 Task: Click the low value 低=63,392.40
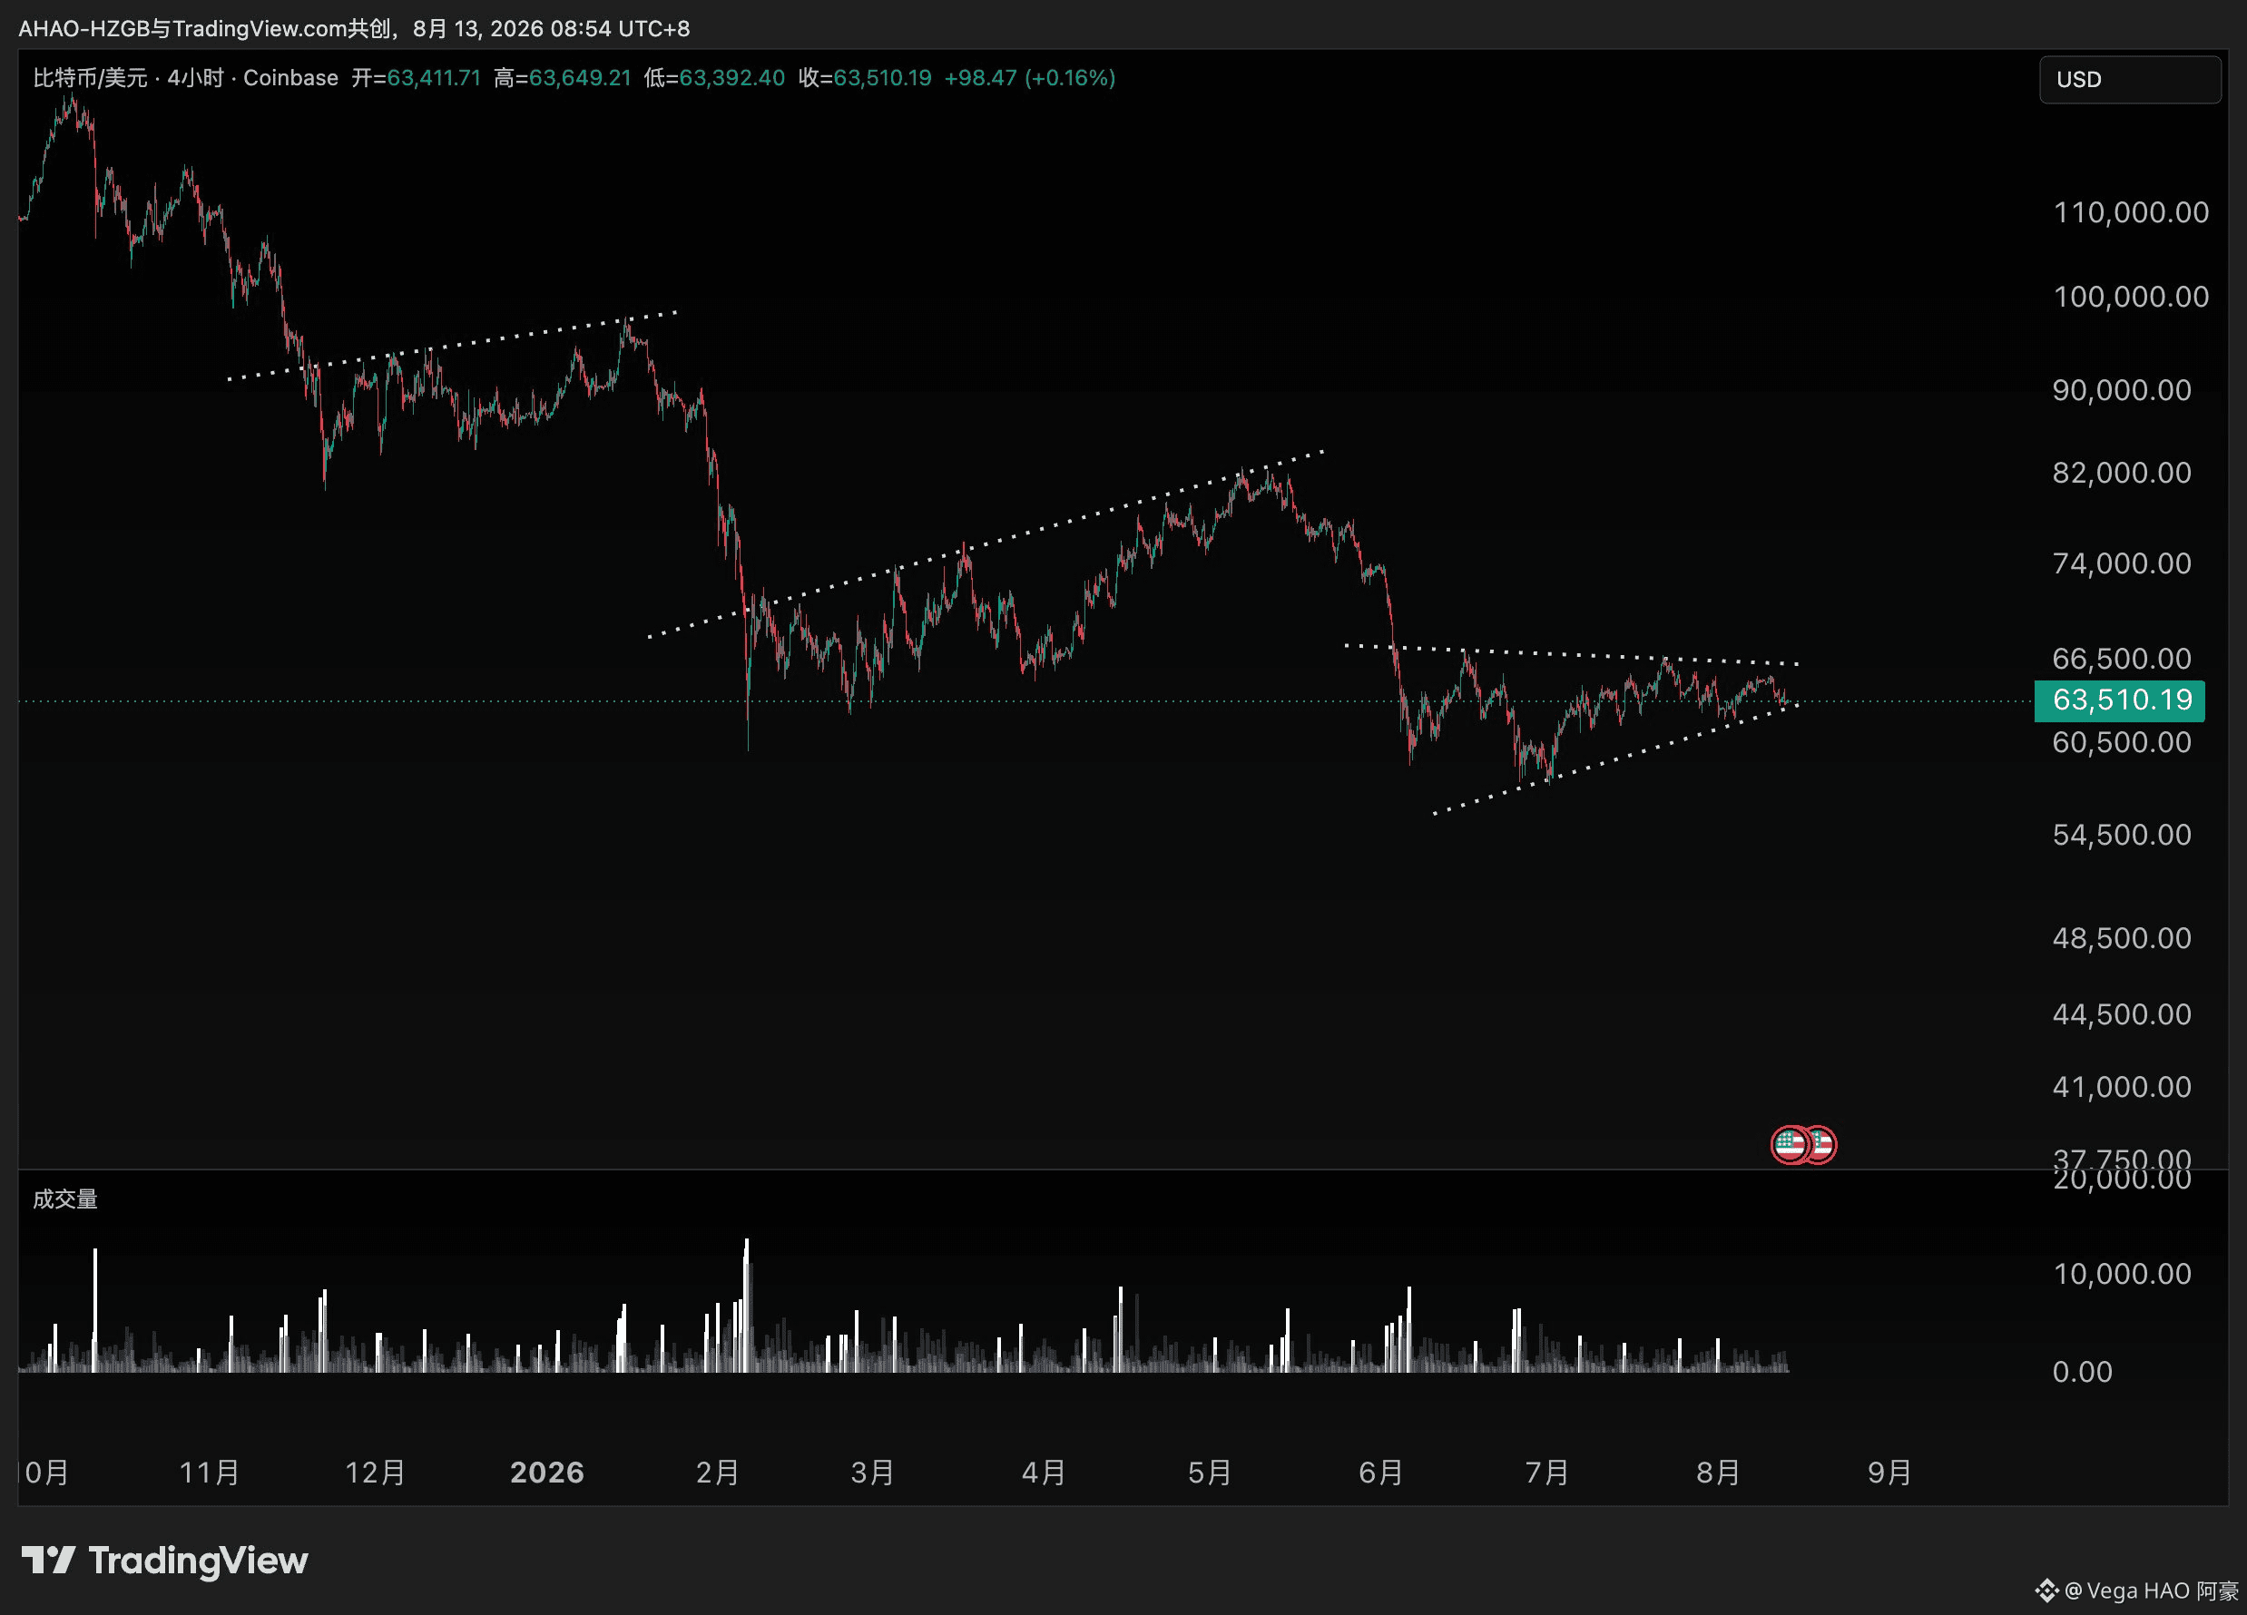point(713,78)
